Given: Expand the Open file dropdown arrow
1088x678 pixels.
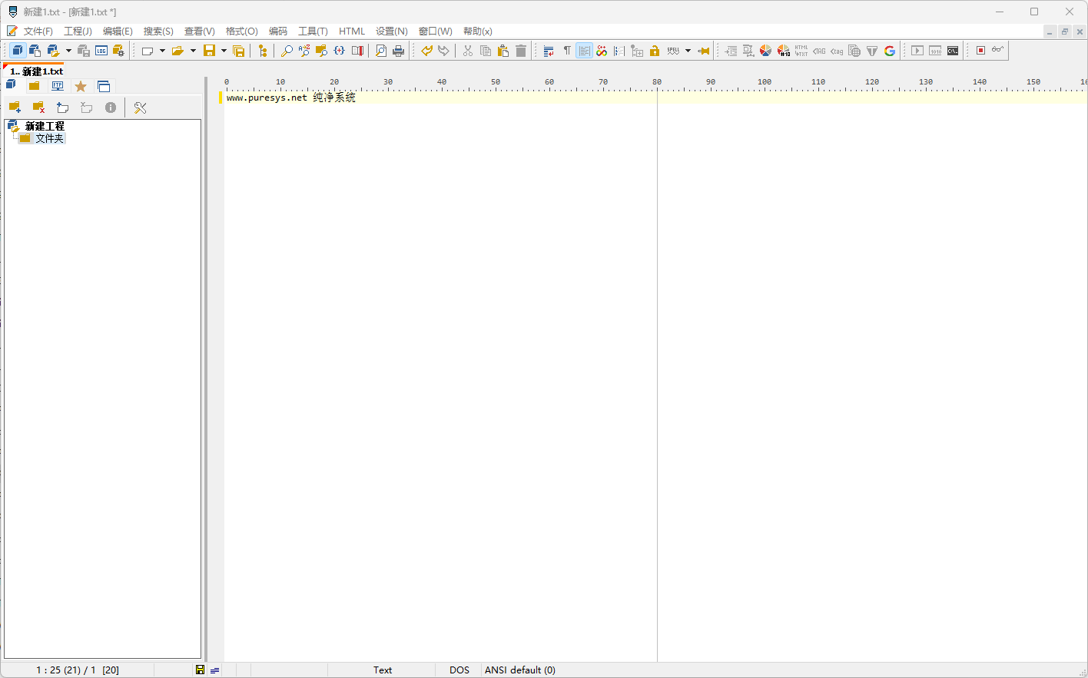Looking at the screenshot, I should (x=192, y=50).
